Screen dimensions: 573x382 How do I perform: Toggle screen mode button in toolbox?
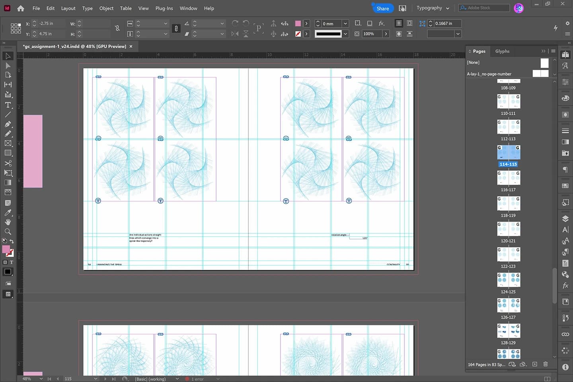tap(8, 294)
